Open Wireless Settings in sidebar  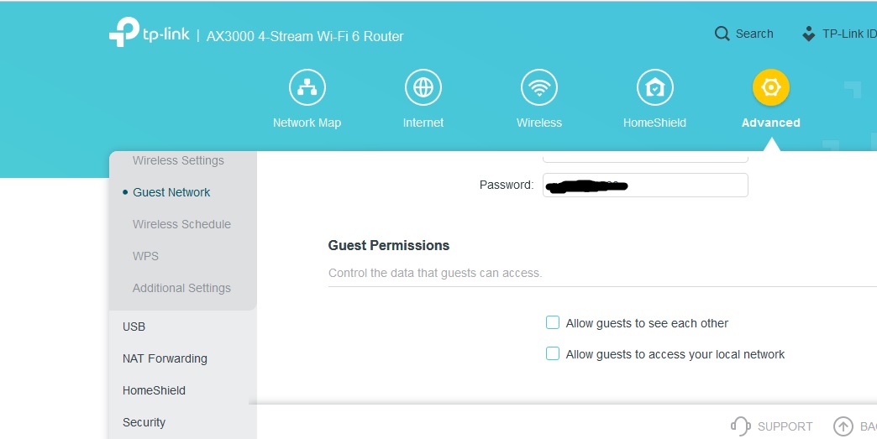tap(178, 160)
